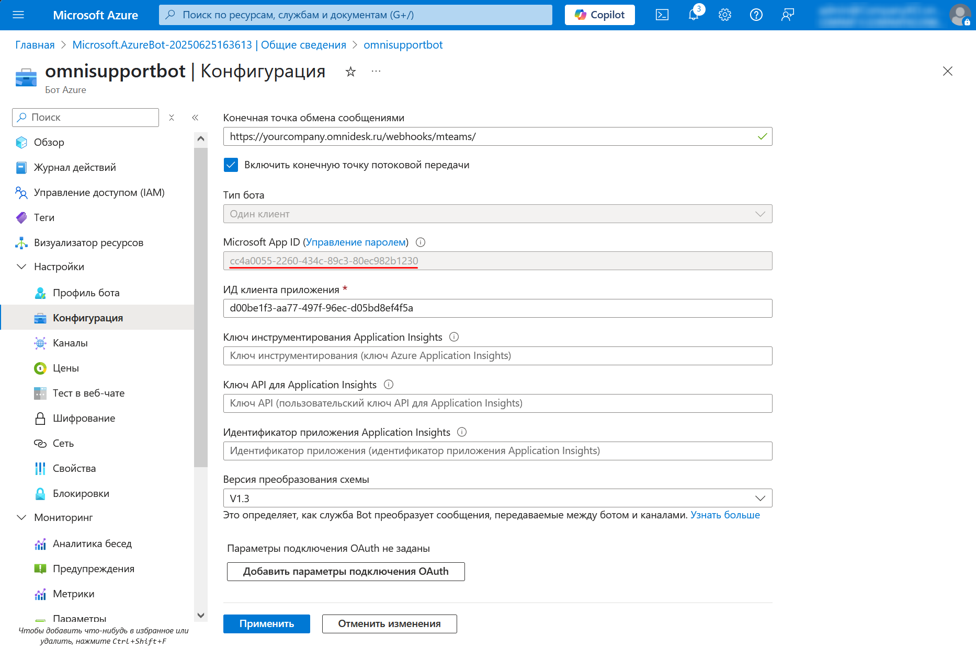The height and width of the screenshot is (649, 976).
Task: Click the feedback icon in header
Action: pyautogui.click(x=787, y=15)
